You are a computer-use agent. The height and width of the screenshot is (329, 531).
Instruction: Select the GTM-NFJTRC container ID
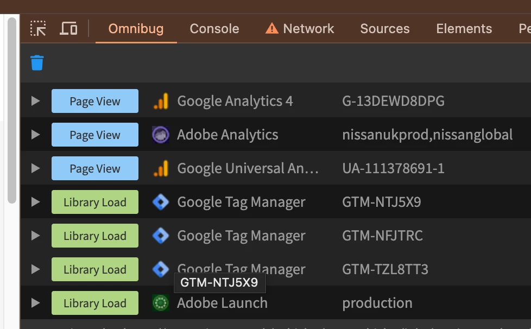382,236
